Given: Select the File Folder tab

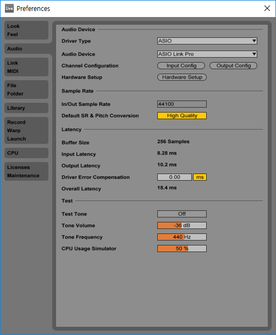Looking at the screenshot, I should [26, 90].
